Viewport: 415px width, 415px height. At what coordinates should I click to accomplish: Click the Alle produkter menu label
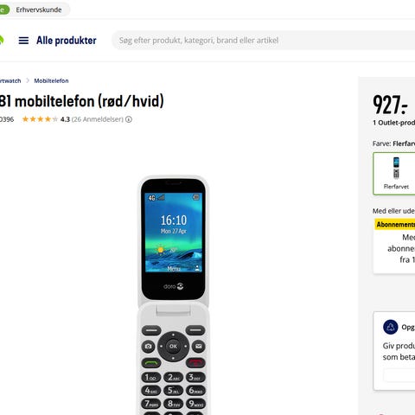pos(67,41)
